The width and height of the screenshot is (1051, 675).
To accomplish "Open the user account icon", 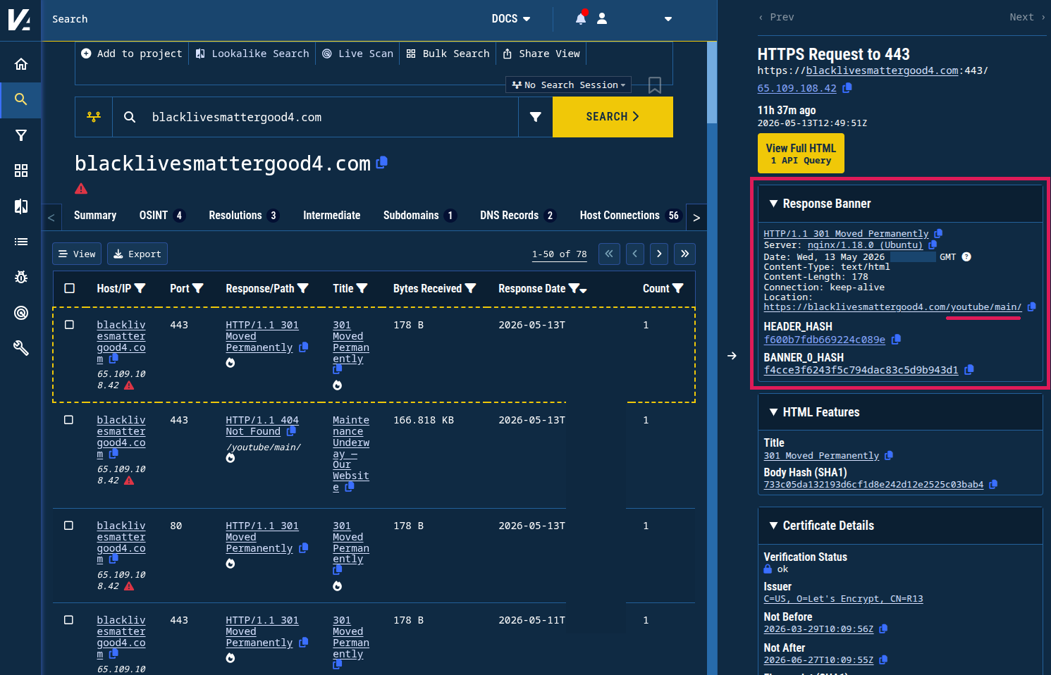I will (x=602, y=19).
